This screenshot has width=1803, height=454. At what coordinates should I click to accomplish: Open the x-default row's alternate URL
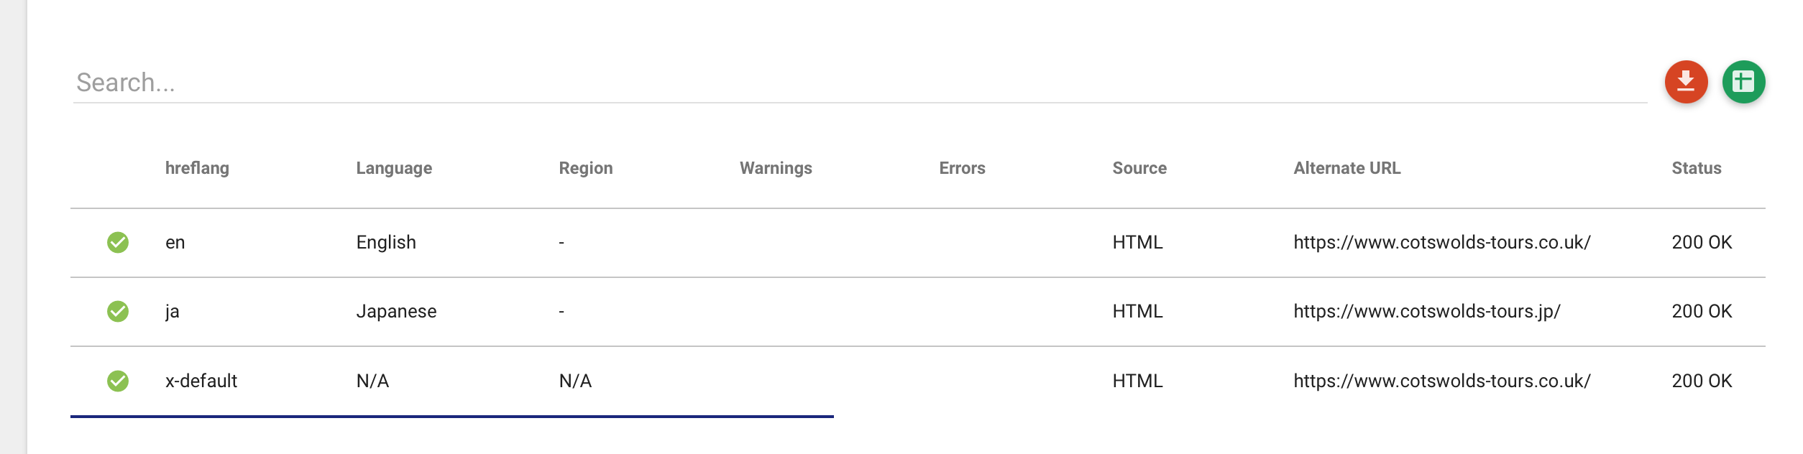1442,381
